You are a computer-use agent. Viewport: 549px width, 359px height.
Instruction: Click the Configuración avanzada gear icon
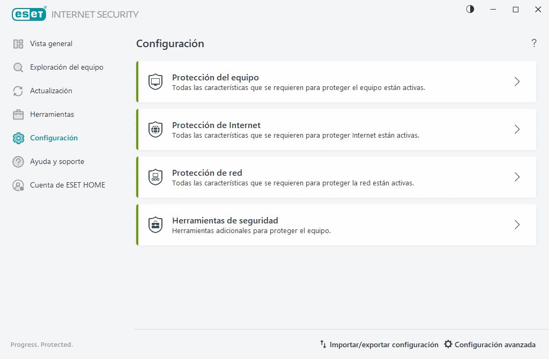448,345
